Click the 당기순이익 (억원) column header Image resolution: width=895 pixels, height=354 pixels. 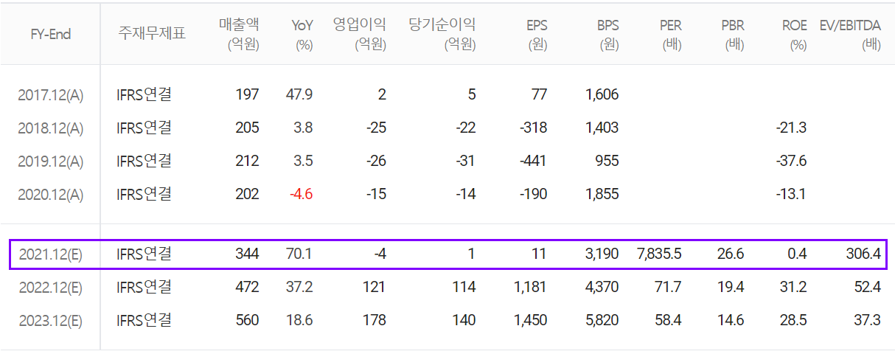pos(442,34)
